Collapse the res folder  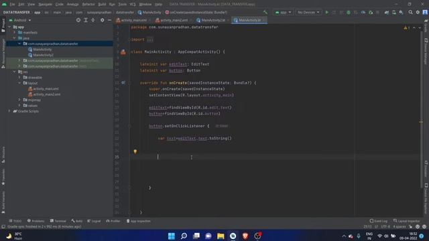tap(15, 72)
